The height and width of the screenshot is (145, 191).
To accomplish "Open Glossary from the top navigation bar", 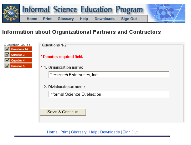I will point(66,19).
